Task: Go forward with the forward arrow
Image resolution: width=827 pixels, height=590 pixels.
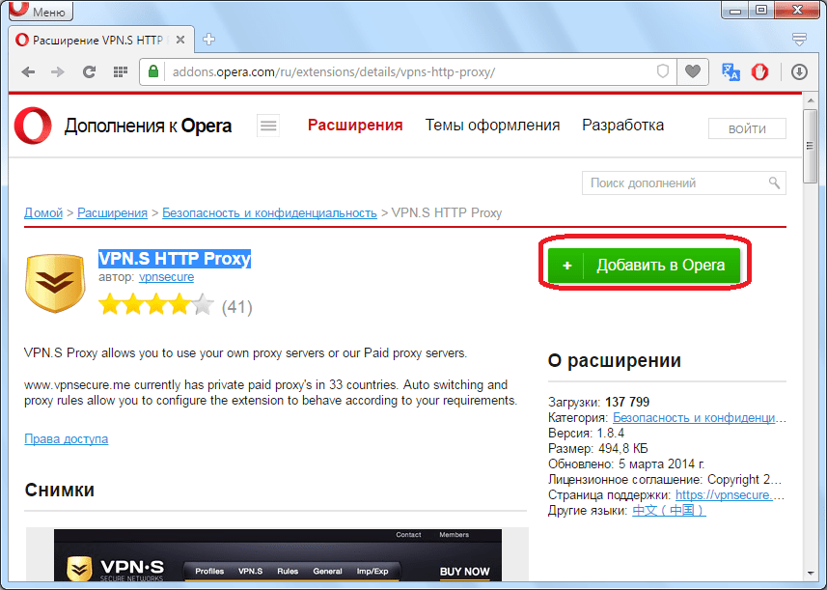Action: (x=58, y=71)
